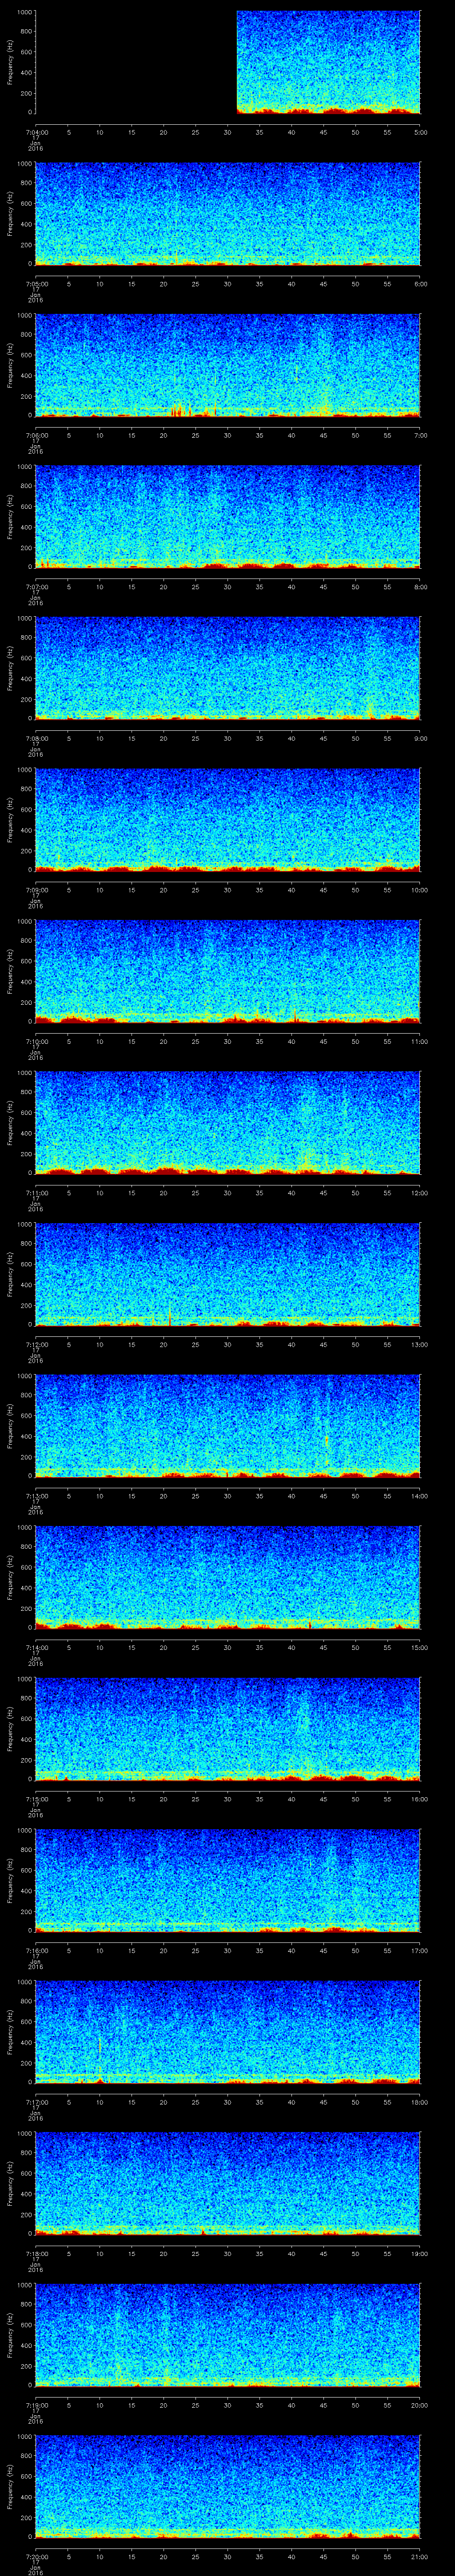The image size is (455, 2576).
Task: Select the 7:15:00 spectrogram panel
Action: [x=227, y=1728]
